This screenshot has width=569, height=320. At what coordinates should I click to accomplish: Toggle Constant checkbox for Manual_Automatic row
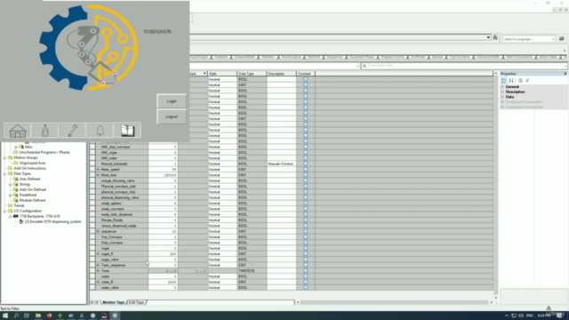[x=306, y=164]
